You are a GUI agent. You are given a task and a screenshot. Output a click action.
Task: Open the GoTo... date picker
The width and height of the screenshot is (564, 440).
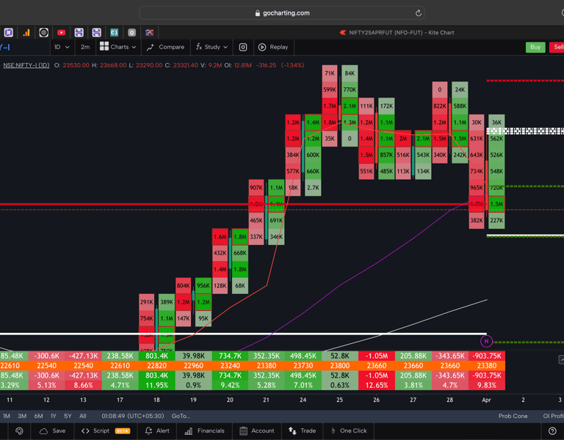[181, 416]
